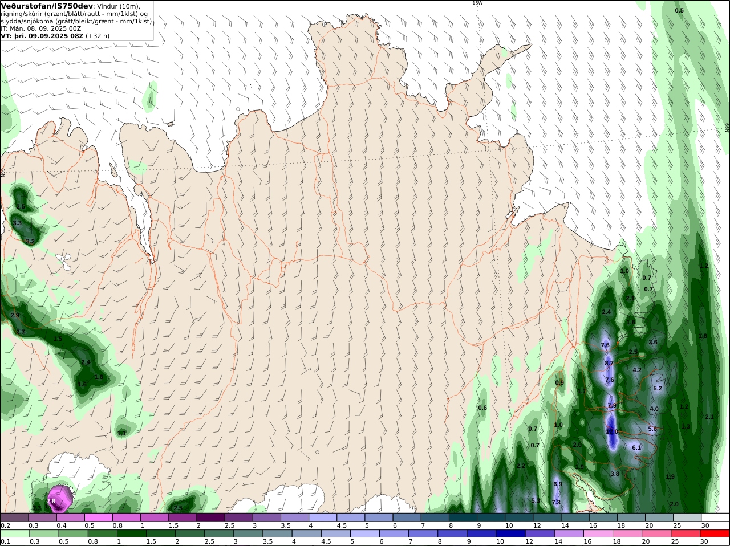Screen dimensions: 730x546
Task: Click the 8.7 precipitation value on map
Action: [609, 363]
